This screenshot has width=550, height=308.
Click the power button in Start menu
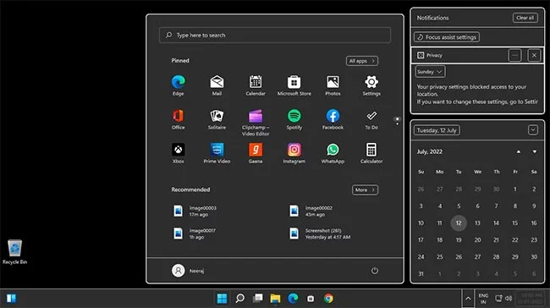pyautogui.click(x=375, y=271)
